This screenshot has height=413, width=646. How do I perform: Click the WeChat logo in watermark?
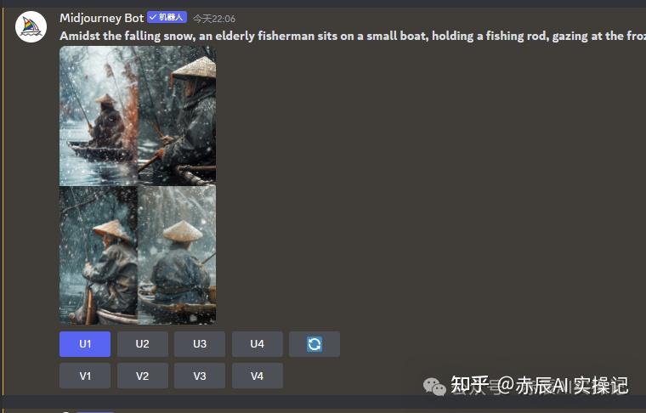(x=434, y=387)
